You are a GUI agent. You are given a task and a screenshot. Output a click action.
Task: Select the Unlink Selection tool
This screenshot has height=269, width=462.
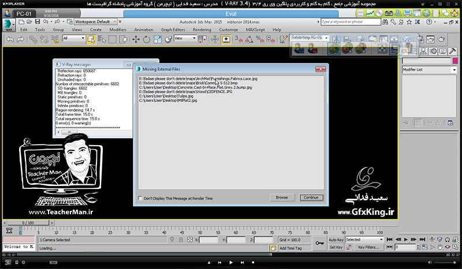[44, 39]
